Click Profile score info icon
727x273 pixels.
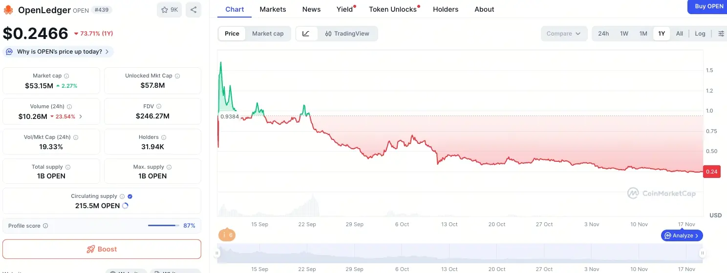click(x=45, y=226)
